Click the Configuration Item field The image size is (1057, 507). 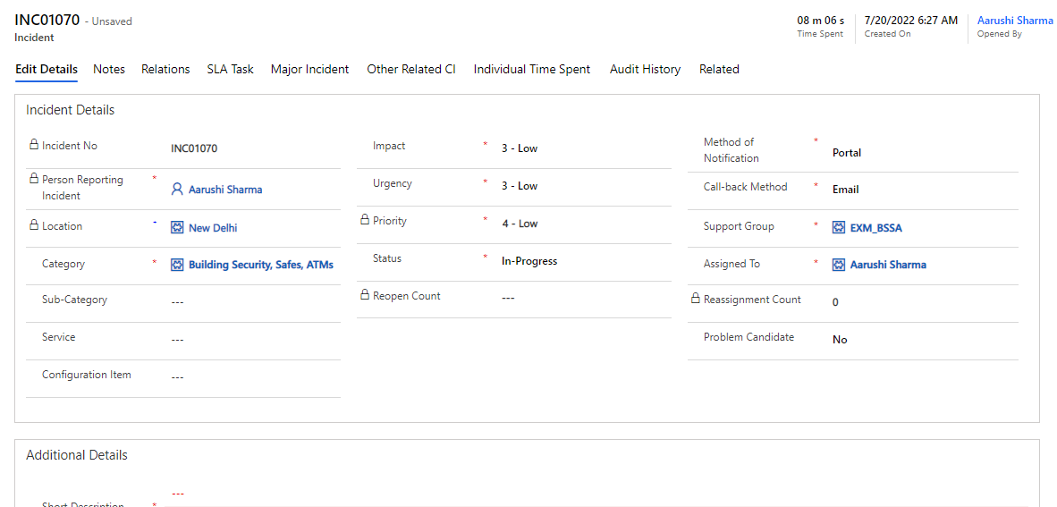tap(250, 377)
